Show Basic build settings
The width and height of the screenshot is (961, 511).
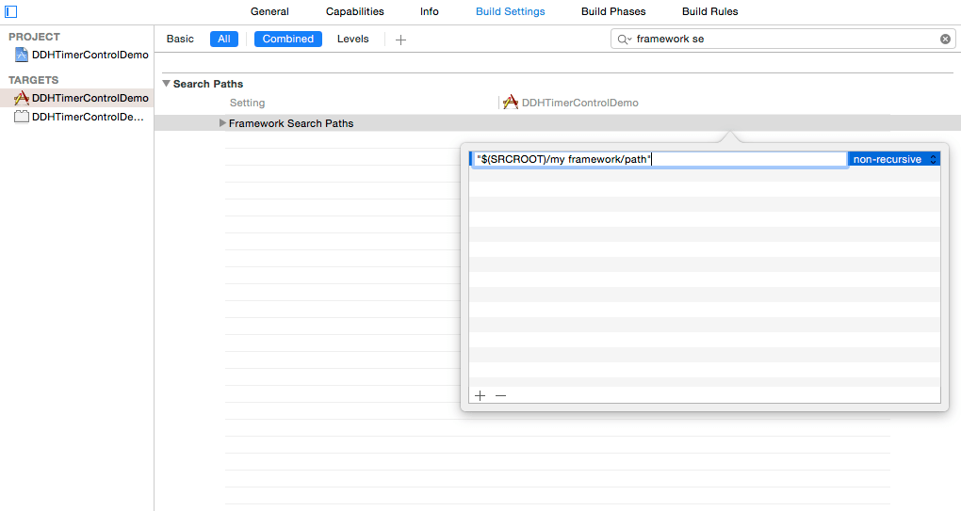point(180,40)
